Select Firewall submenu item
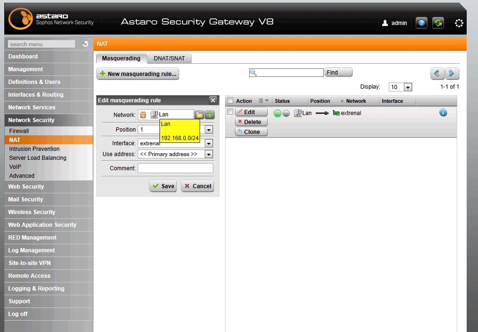The image size is (478, 332). tap(49, 131)
